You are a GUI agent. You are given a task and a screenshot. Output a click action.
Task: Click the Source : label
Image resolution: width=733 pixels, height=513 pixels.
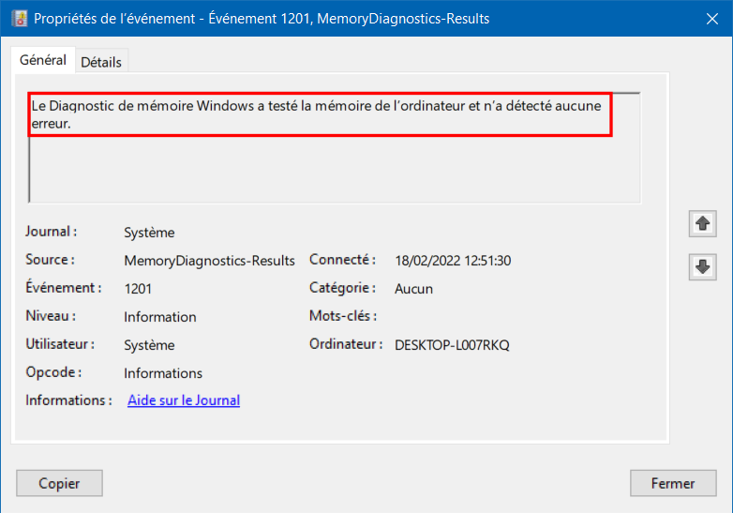click(50, 260)
